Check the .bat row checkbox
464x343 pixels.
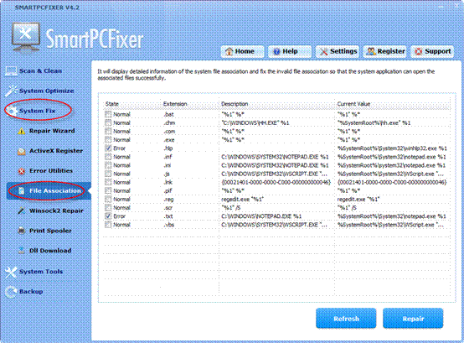(x=108, y=114)
